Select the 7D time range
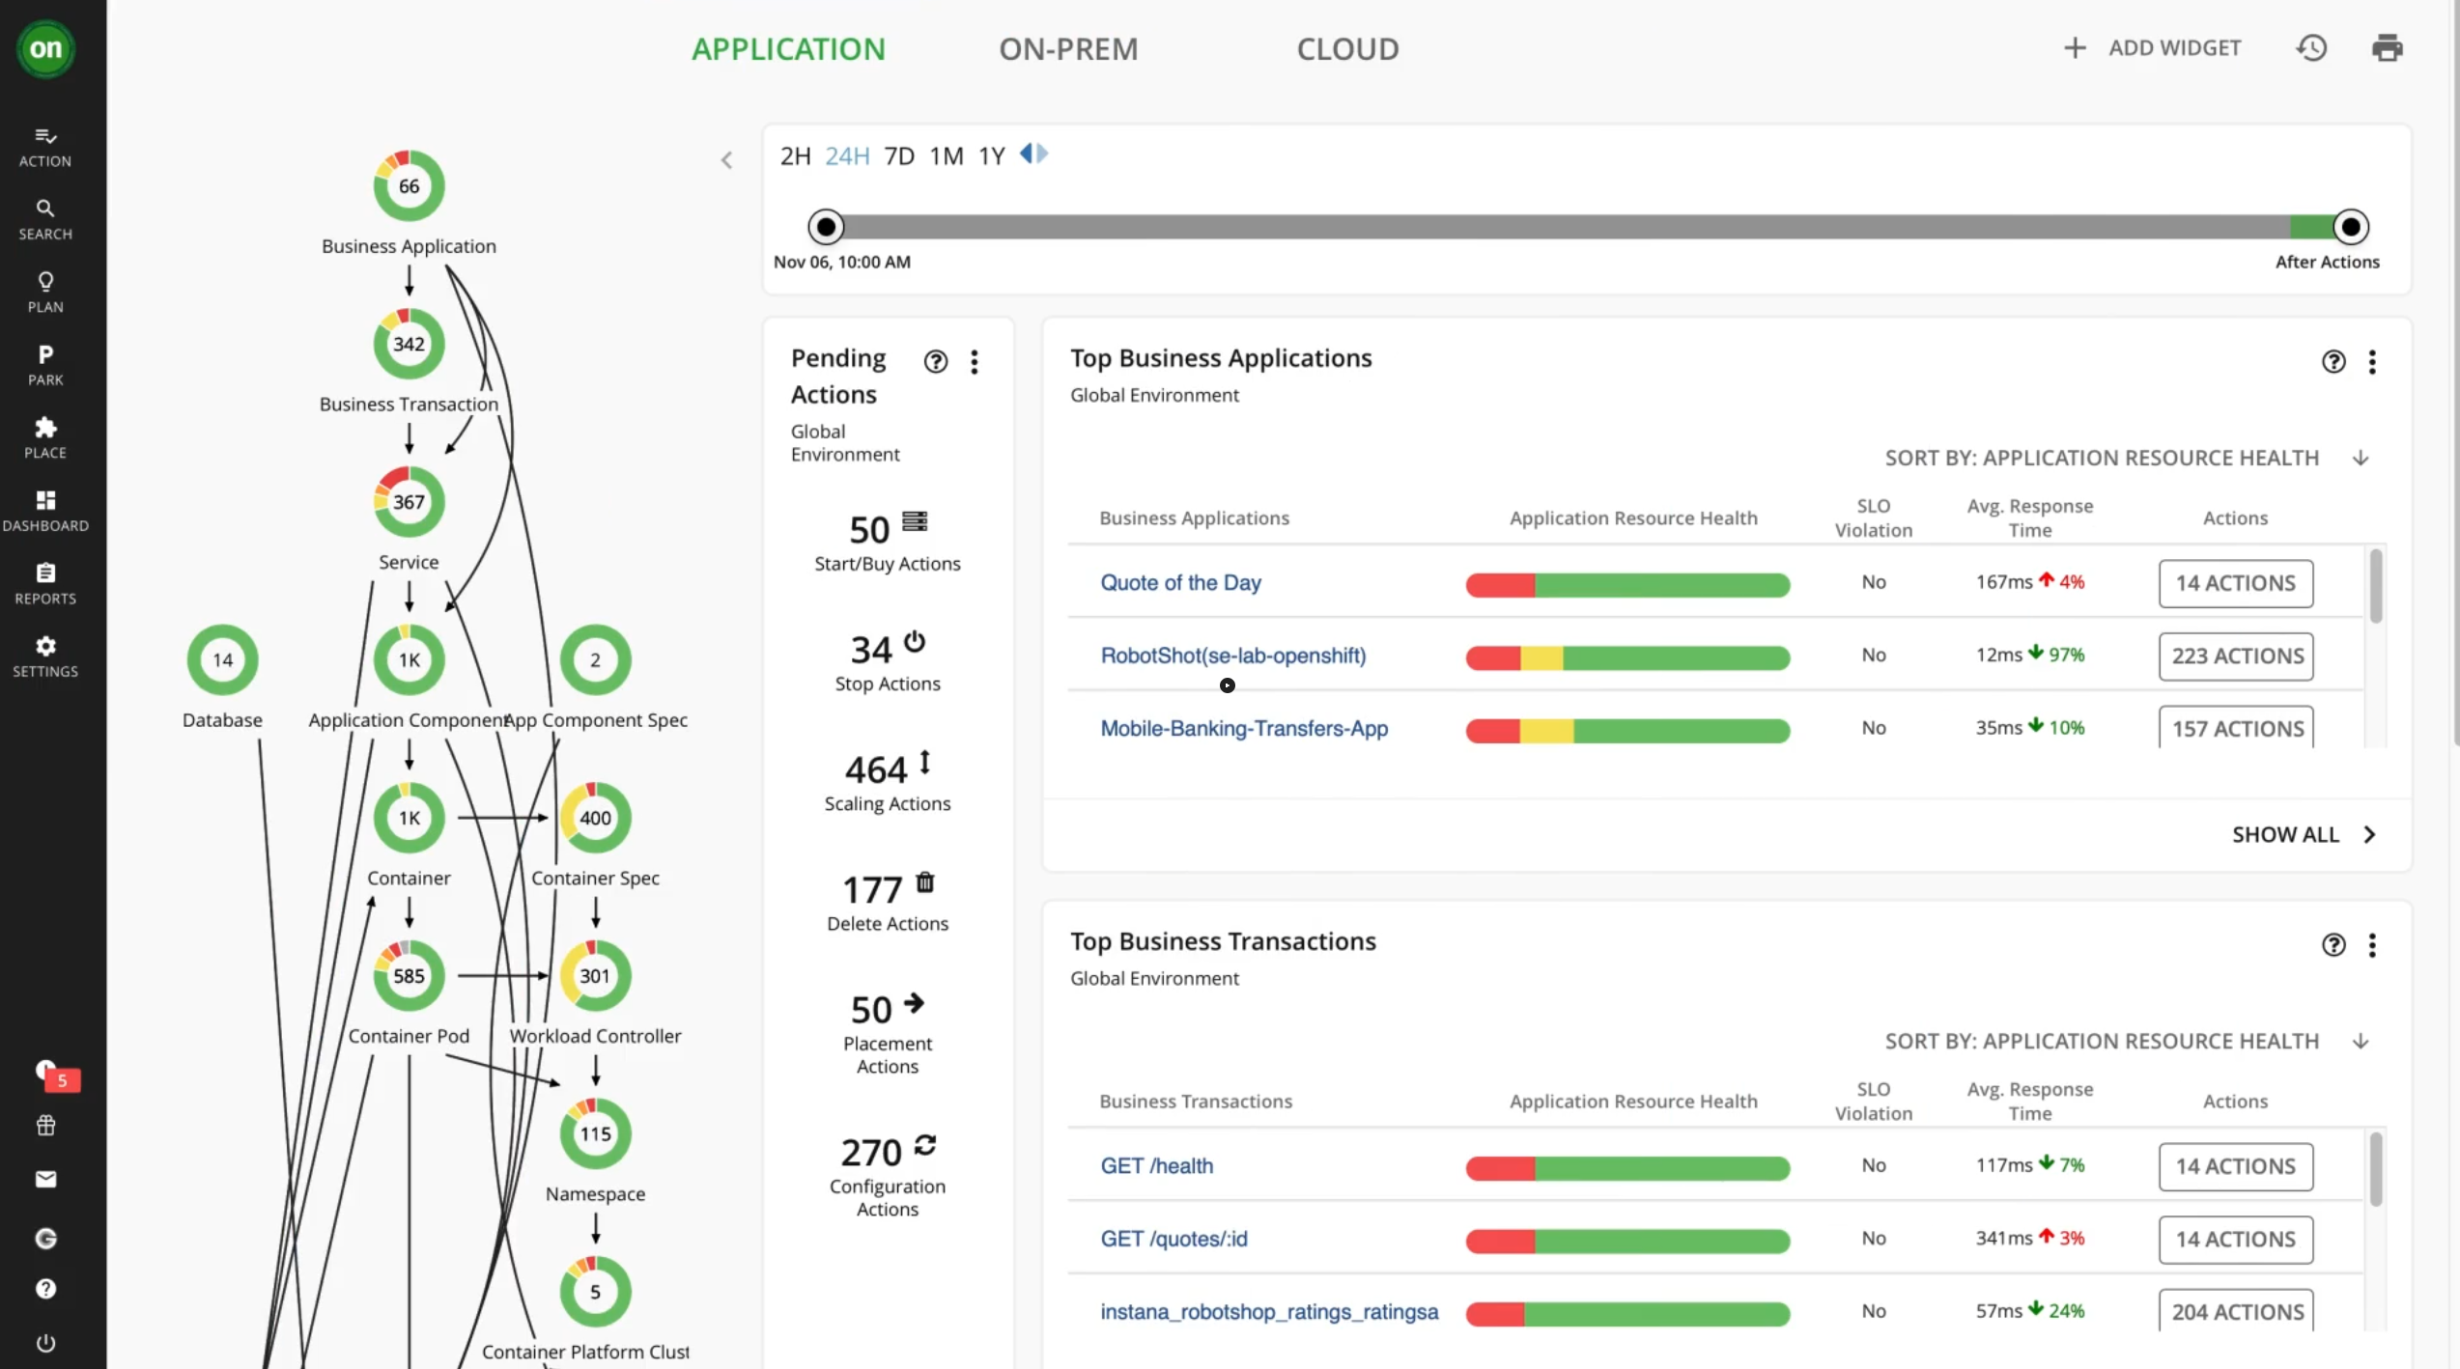2460x1369 pixels. click(x=898, y=155)
